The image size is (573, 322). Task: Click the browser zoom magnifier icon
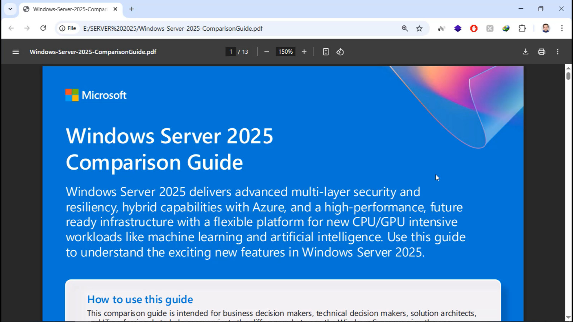point(405,28)
